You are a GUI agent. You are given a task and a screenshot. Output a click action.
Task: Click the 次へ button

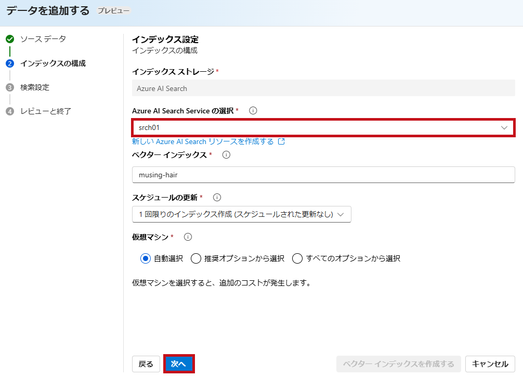[179, 364]
